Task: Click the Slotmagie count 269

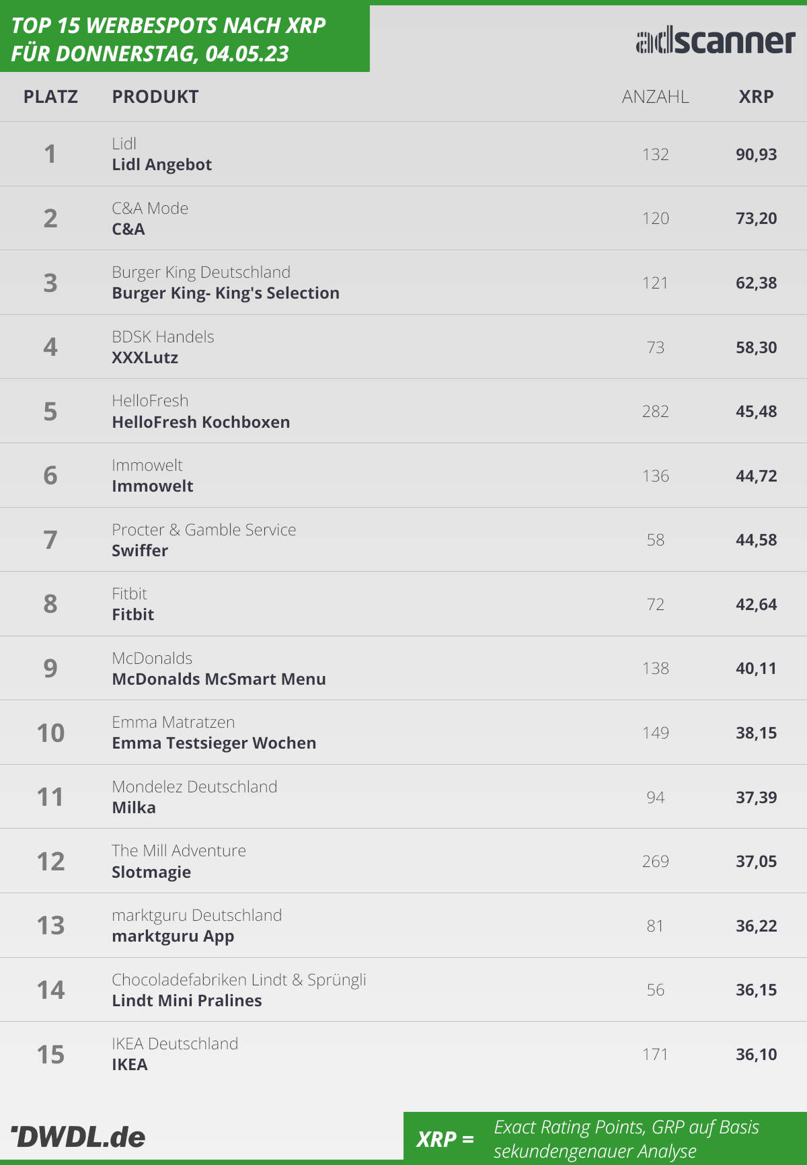Action: point(655,861)
